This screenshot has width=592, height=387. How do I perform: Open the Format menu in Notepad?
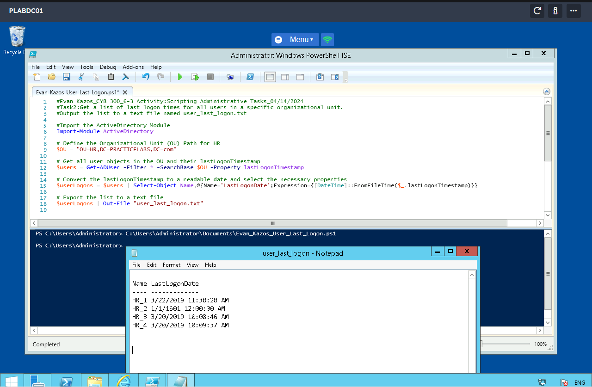(x=171, y=265)
